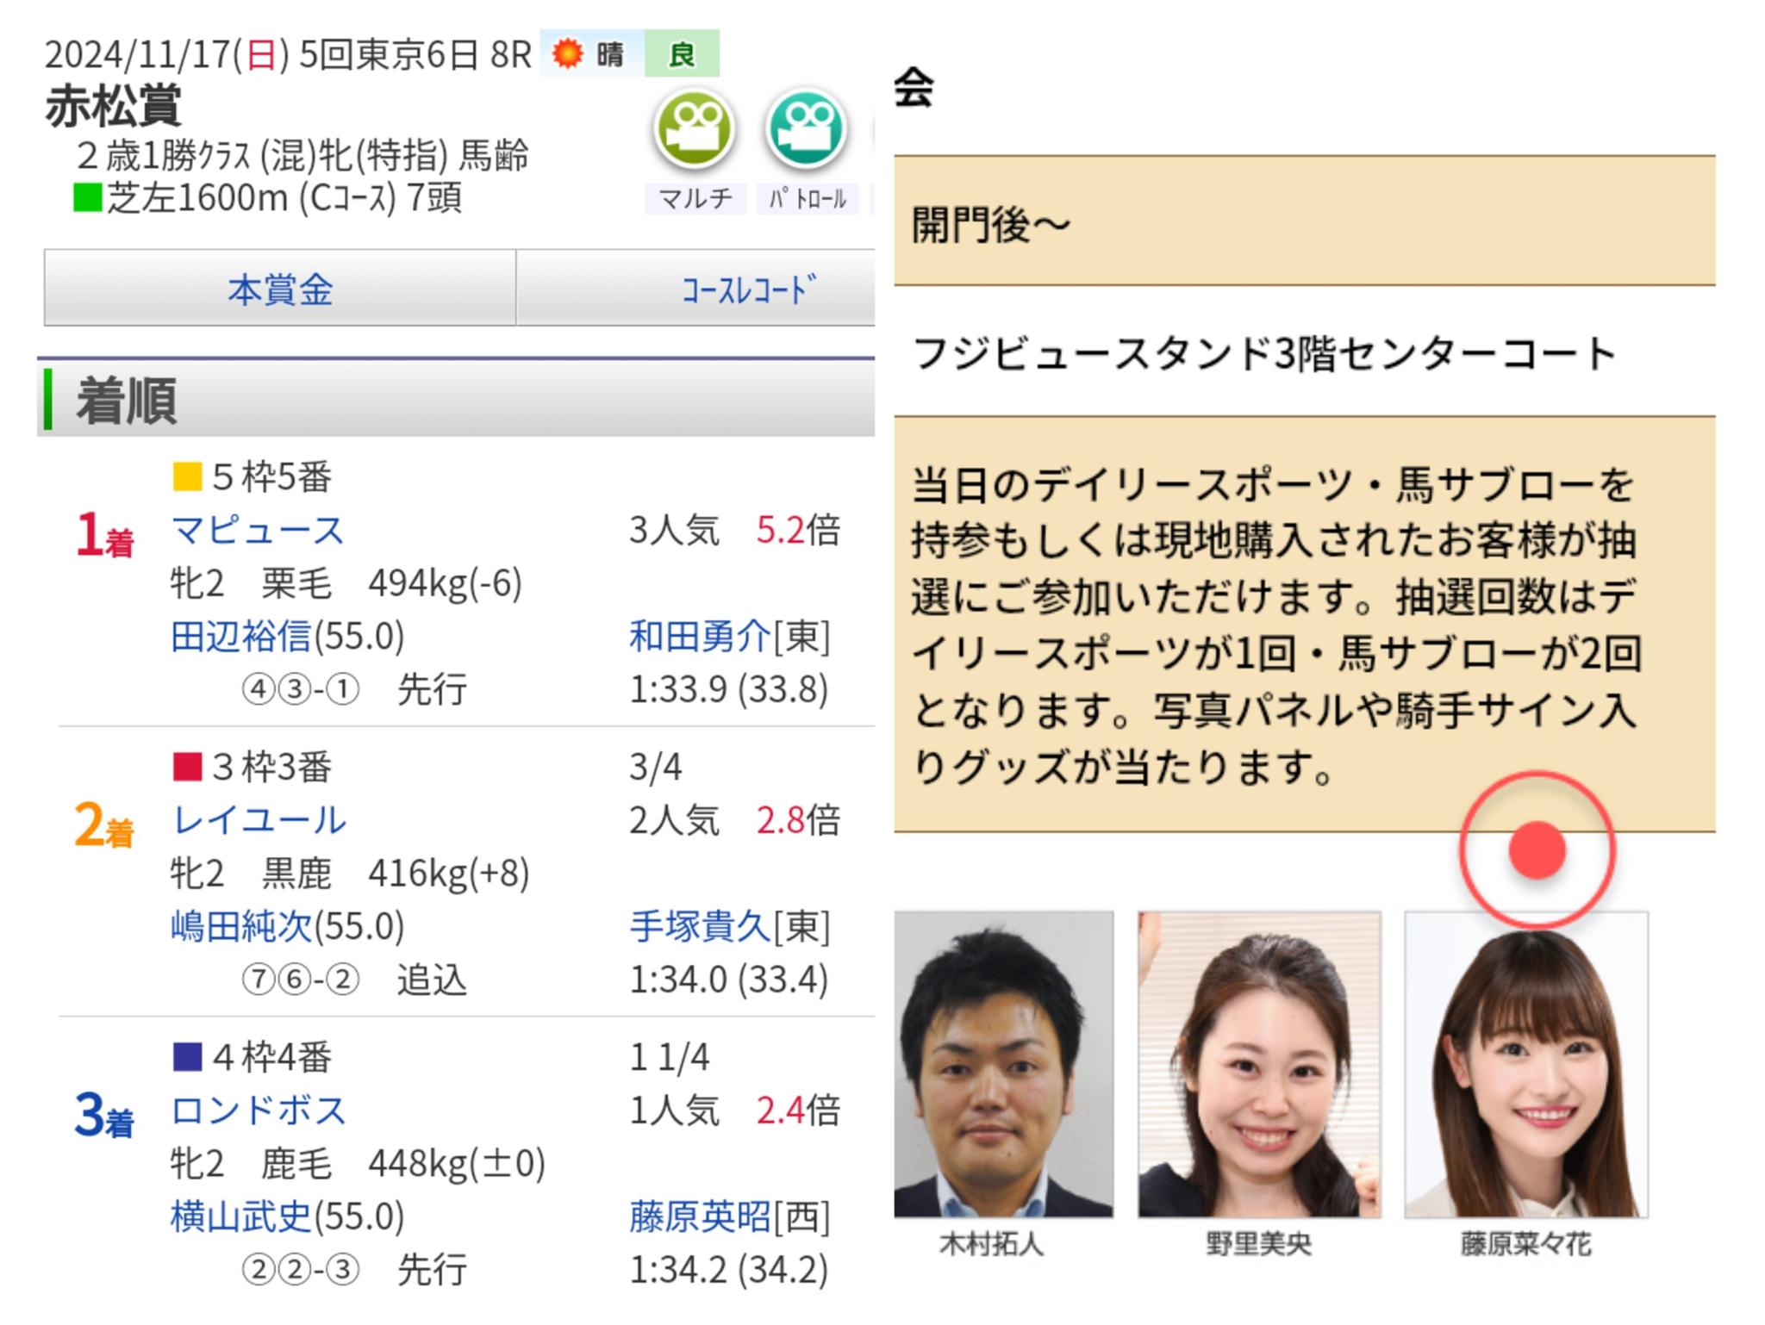Click the 良 track condition badge
1765x1325 pixels.
point(682,54)
